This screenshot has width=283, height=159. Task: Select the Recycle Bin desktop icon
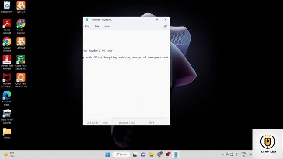coord(7,7)
